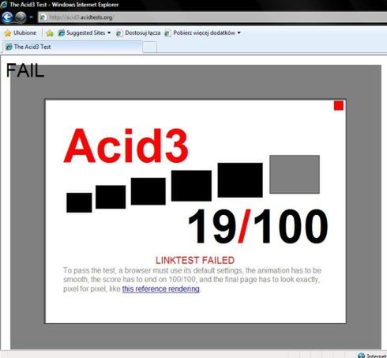Click the IE icon on Acid3 tab
The height and width of the screenshot is (358, 387).
(x=9, y=47)
